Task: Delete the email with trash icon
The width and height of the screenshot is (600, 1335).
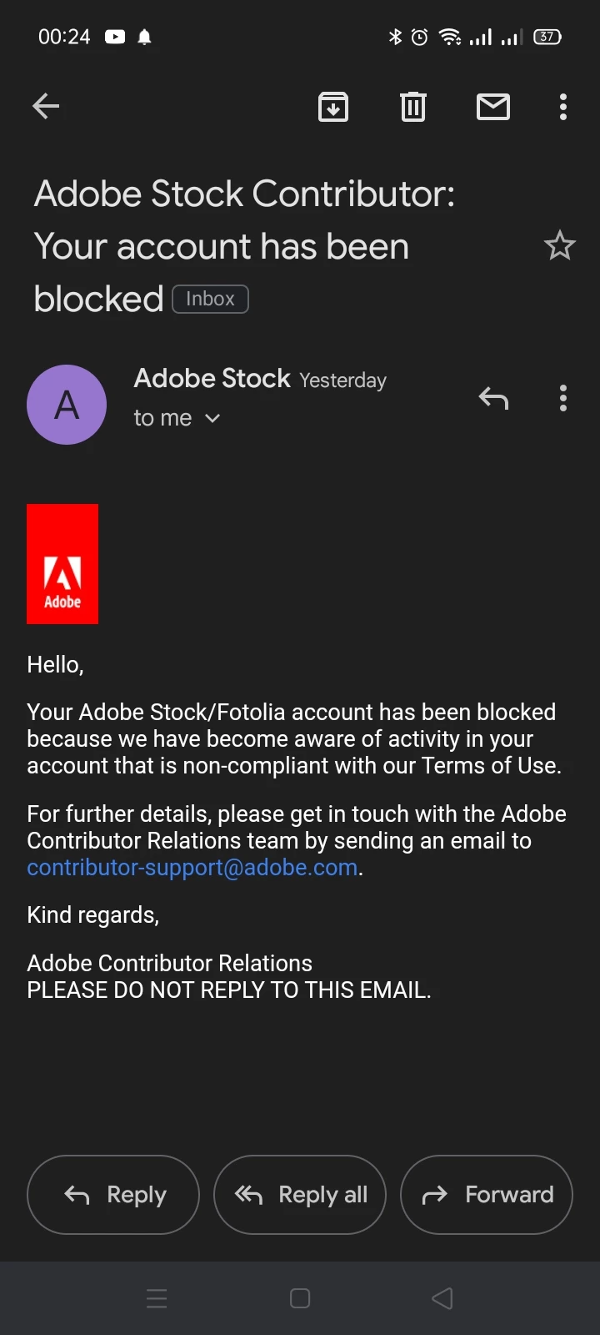Action: click(413, 107)
